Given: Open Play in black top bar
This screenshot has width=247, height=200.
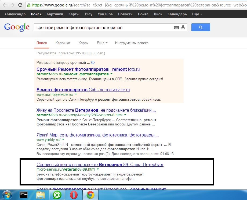Looking at the screenshot, I should (89, 14).
